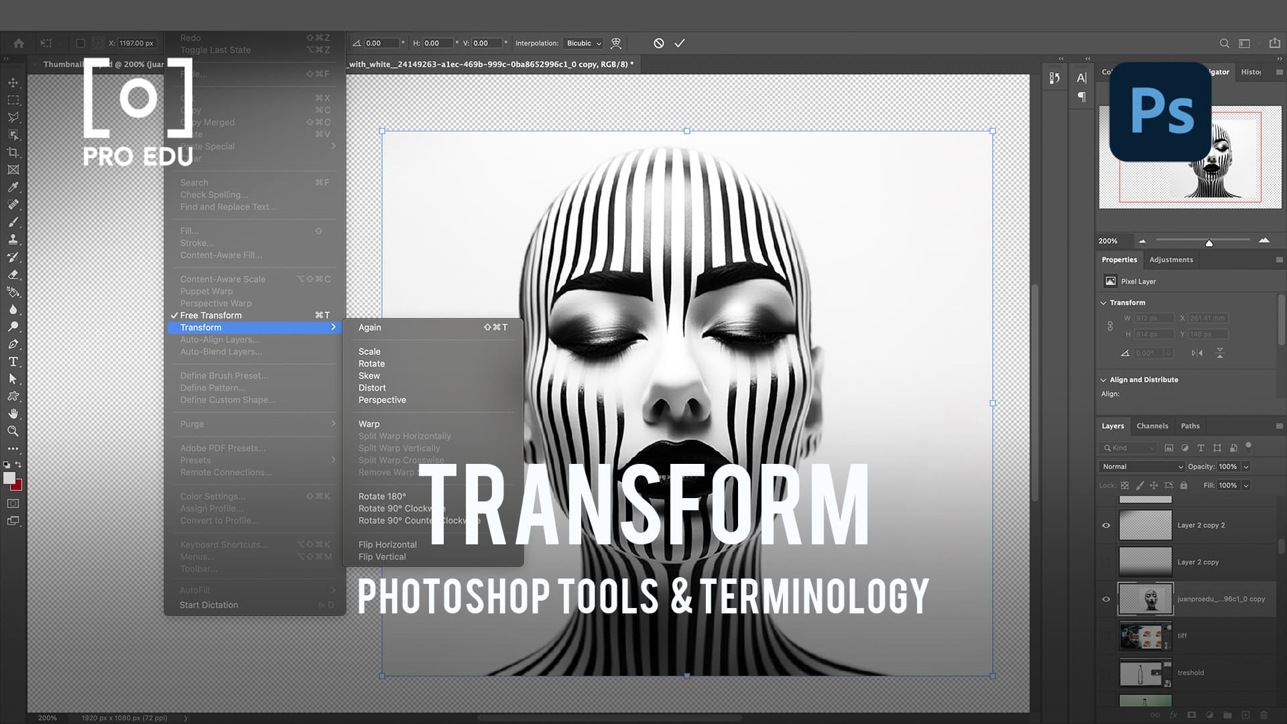1287x724 pixels.
Task: Lock transparent pixels in the Layers panel
Action: click(x=1123, y=485)
